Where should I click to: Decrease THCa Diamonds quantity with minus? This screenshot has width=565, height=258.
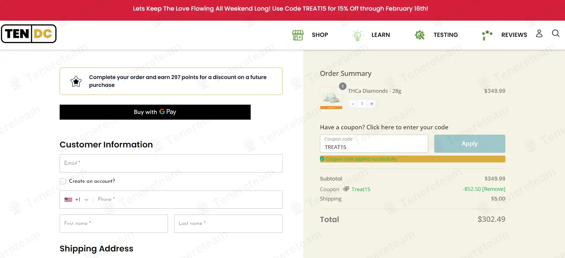click(353, 104)
